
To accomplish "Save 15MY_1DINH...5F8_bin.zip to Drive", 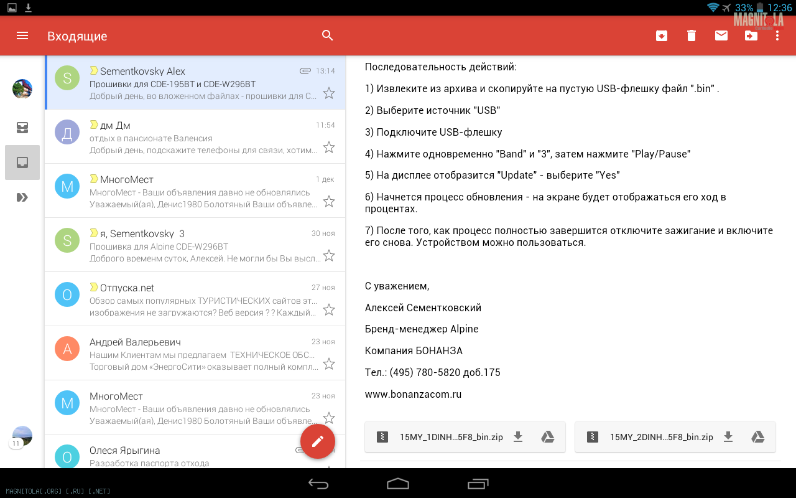I will tap(548, 437).
